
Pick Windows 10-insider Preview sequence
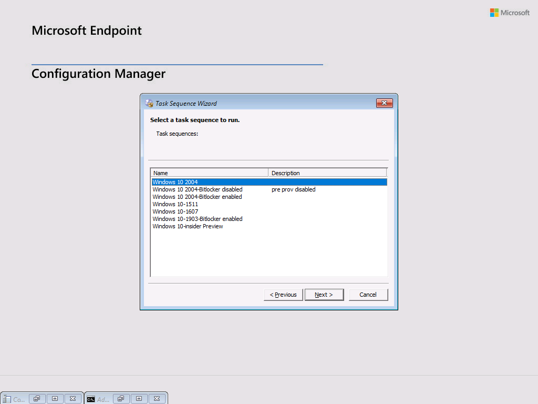coord(270,226)
